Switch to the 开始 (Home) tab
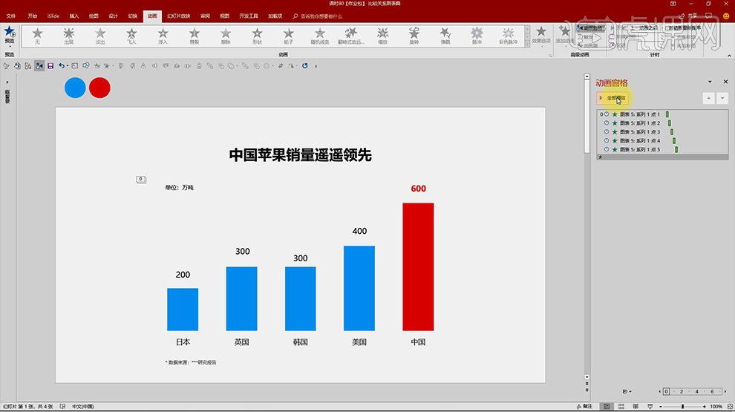Screen dimensions: 735x412 tap(33, 16)
